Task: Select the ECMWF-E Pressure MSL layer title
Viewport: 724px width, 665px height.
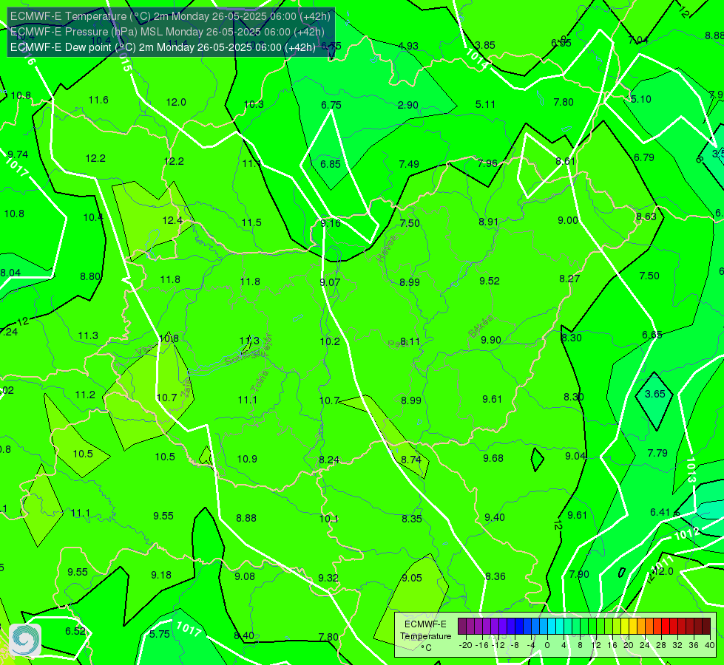Action: pyautogui.click(x=167, y=32)
